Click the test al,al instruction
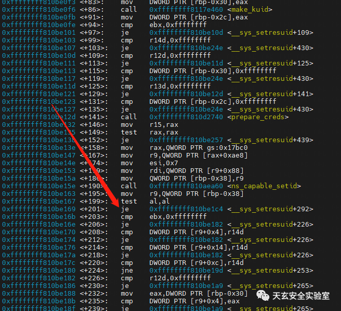Screen dimensions: 341x311 pyautogui.click(x=145, y=202)
